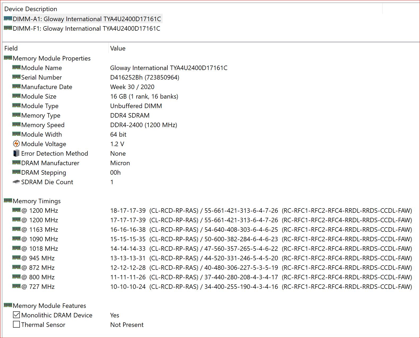Toggle the Thermal Sensor checkbox
This screenshot has width=420, height=338.
click(x=16, y=325)
